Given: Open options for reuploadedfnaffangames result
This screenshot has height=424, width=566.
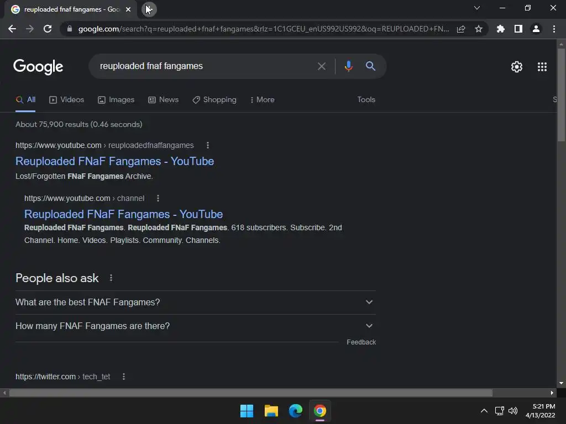Looking at the screenshot, I should click(x=208, y=145).
